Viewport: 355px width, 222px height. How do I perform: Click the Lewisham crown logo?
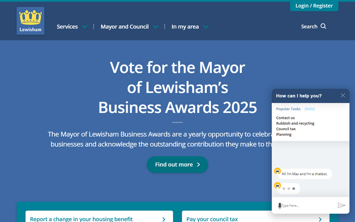coord(31,21)
